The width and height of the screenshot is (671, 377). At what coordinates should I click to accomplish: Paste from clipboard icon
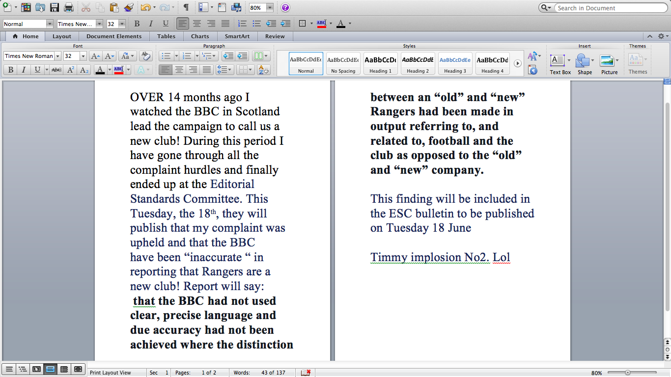tap(114, 7)
